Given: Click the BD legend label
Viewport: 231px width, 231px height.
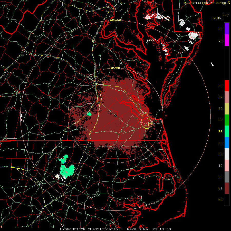Looking at the screenshot, I should click(220, 109).
